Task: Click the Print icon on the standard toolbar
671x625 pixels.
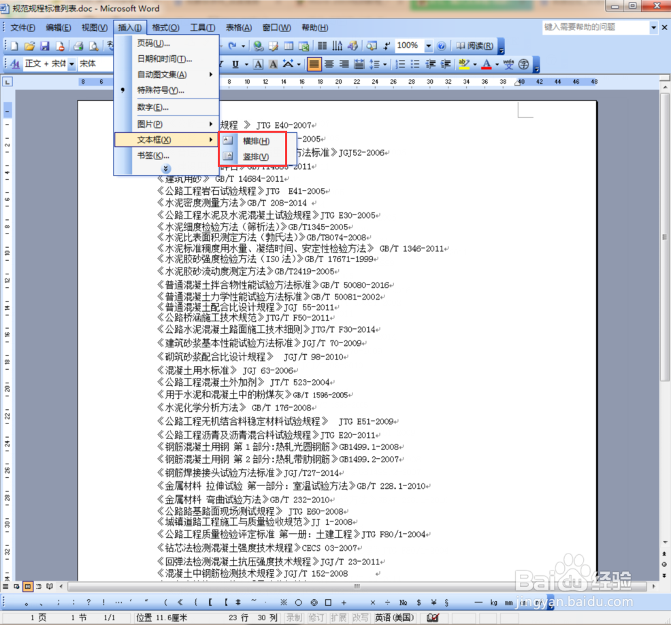Action: pos(78,46)
